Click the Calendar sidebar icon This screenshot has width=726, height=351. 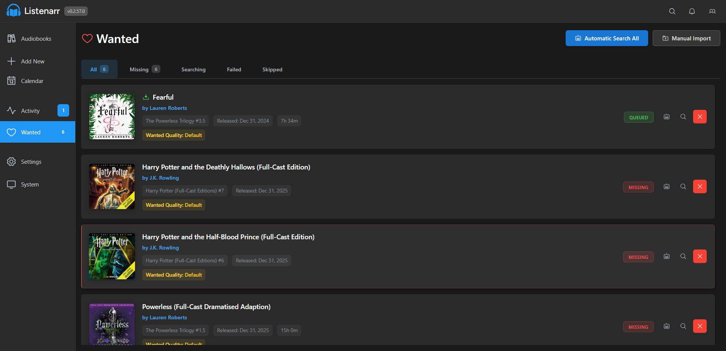11,81
